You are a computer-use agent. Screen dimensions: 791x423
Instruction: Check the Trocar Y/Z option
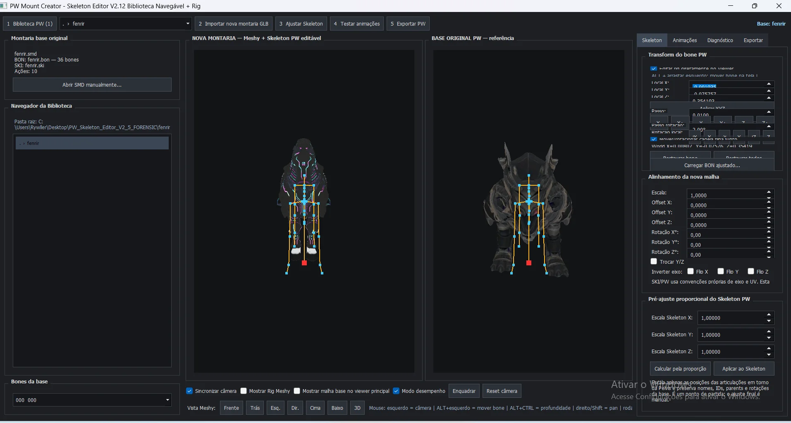[654, 262]
